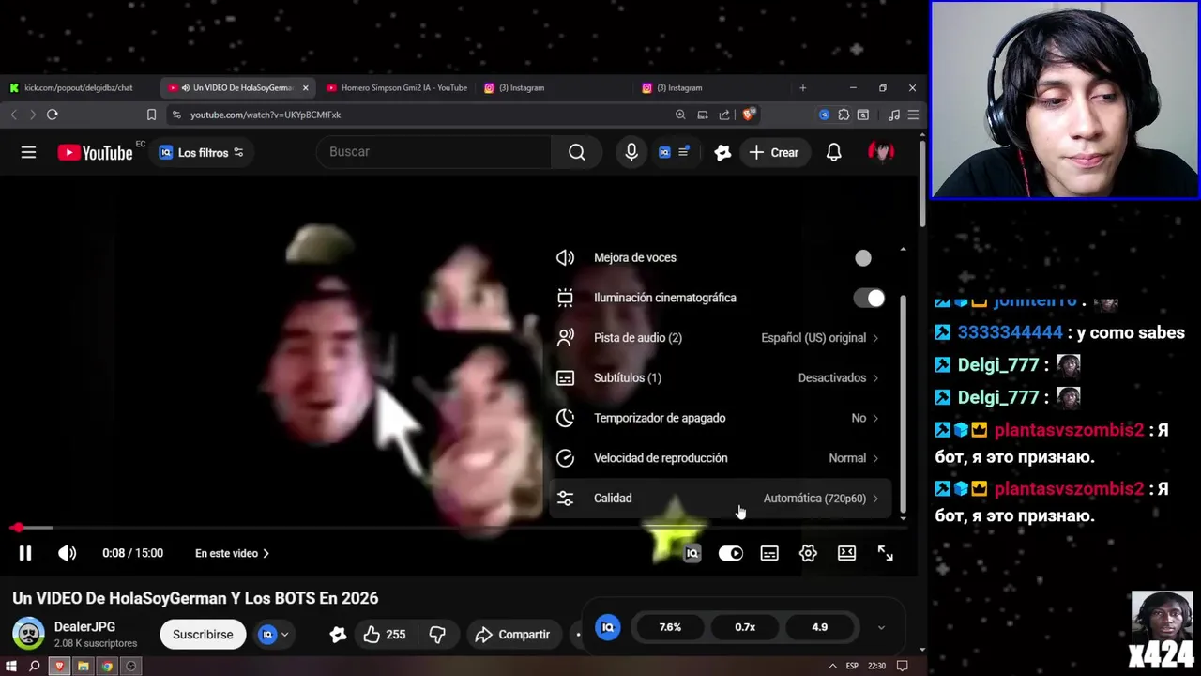Mute the video volume
This screenshot has height=676, width=1201.
pos(67,553)
